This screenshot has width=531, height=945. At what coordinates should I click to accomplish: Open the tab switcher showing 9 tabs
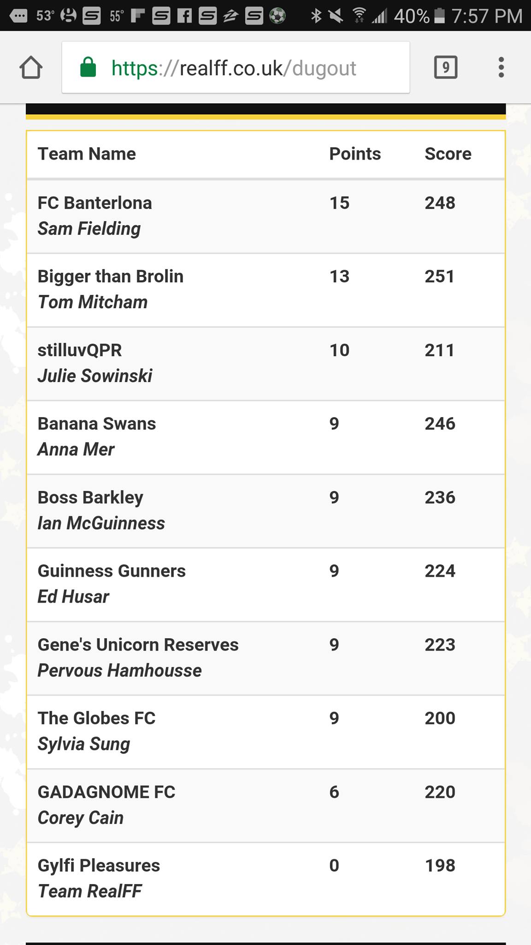point(446,67)
